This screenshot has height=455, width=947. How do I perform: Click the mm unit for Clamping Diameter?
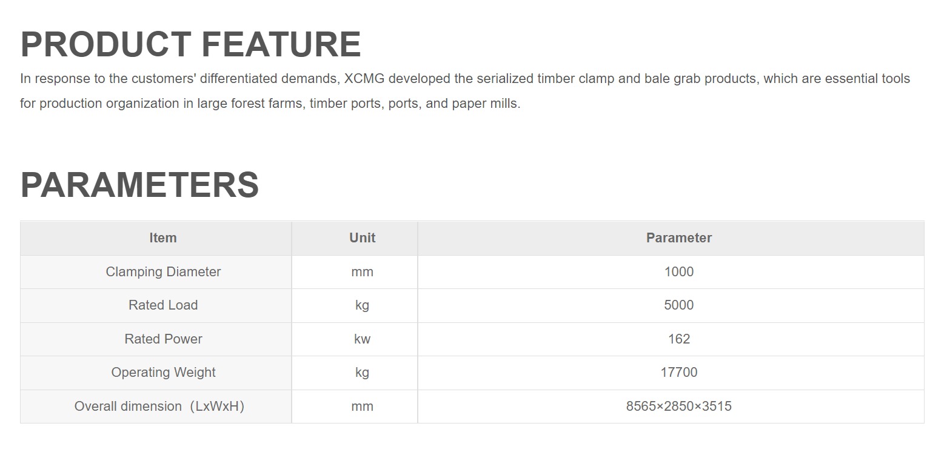(362, 272)
